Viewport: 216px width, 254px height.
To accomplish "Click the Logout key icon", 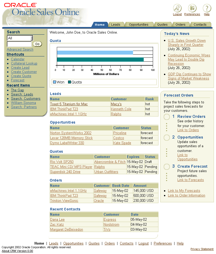I will [x=177, y=8].
